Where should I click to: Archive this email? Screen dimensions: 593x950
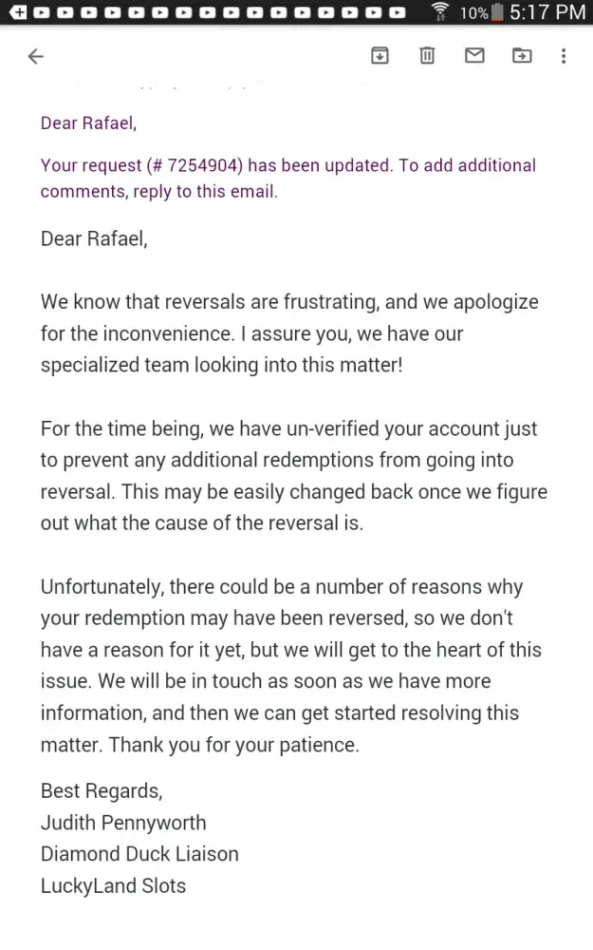tap(380, 57)
